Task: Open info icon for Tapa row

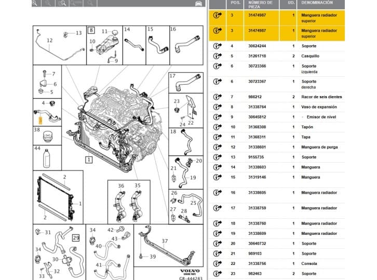Action: tap(218, 137)
